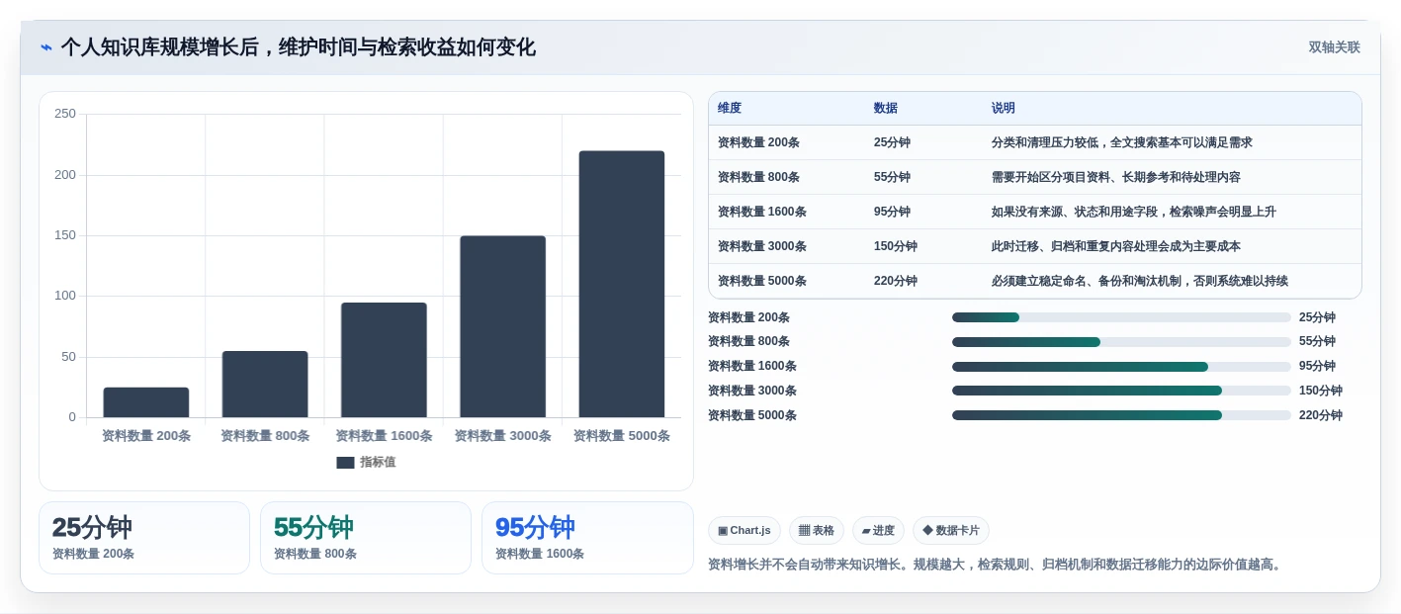
Task: Click the 双轴关联 label in header
Action: tap(1334, 47)
